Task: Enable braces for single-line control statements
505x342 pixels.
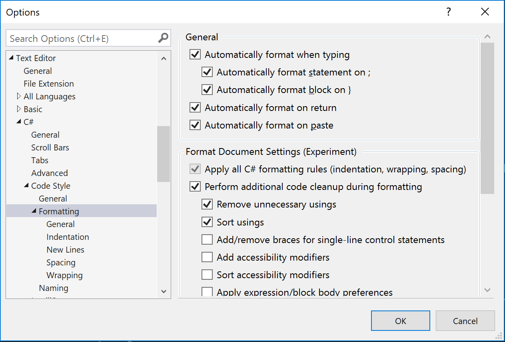Action: tap(207, 239)
